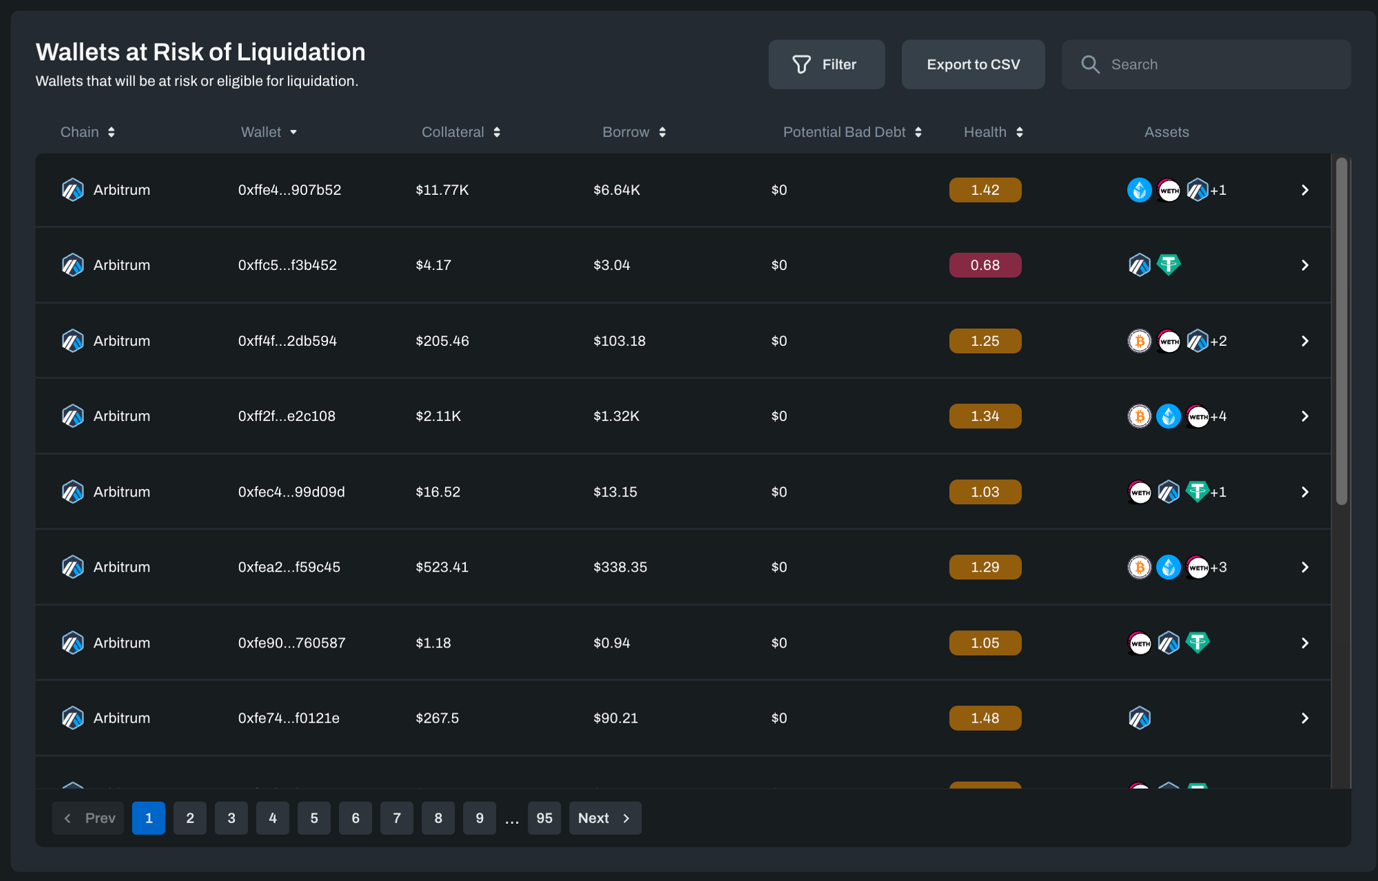Open the Wallet column sort dropdown
Screen dimensions: 1378x881
294,132
